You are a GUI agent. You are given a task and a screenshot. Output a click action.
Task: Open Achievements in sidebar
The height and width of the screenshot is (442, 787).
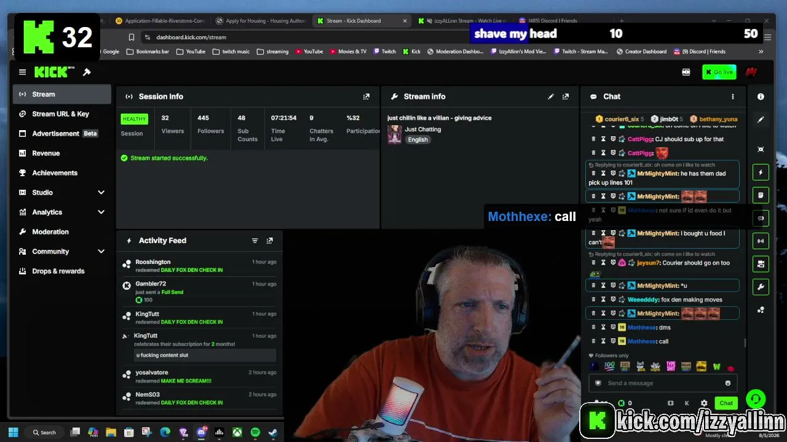[62, 173]
